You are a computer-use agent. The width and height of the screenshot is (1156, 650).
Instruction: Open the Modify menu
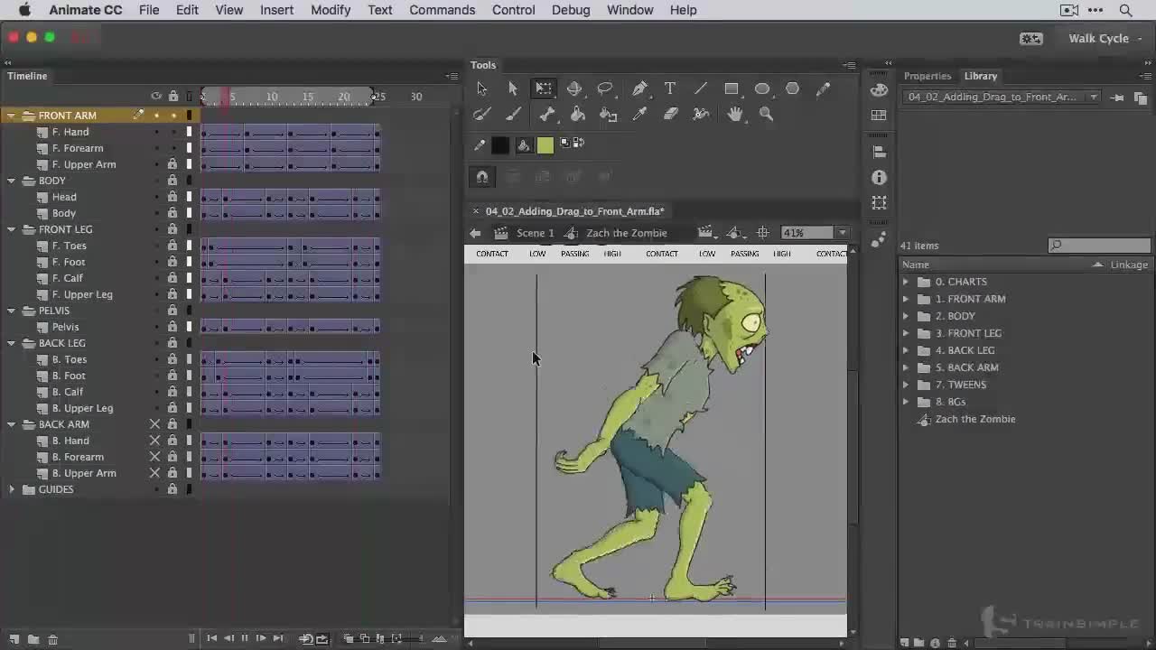(x=331, y=10)
